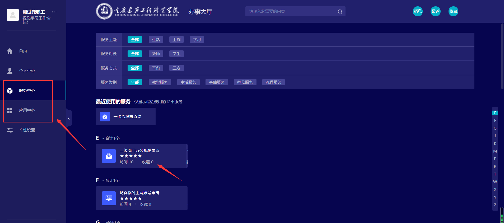
Task: Collapse the left sidebar with arrow handle
Action: point(69,118)
